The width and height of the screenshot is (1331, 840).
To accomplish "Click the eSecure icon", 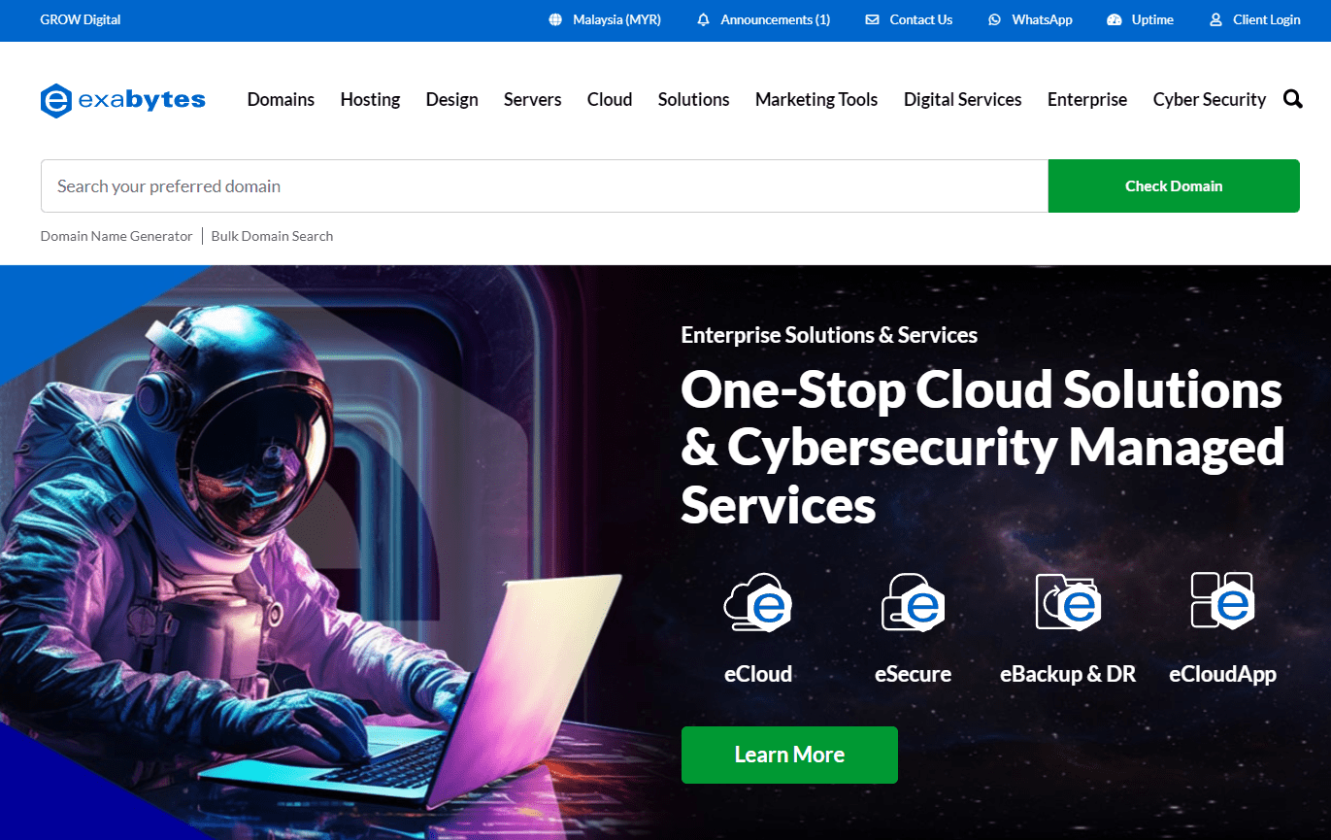I will point(913,602).
